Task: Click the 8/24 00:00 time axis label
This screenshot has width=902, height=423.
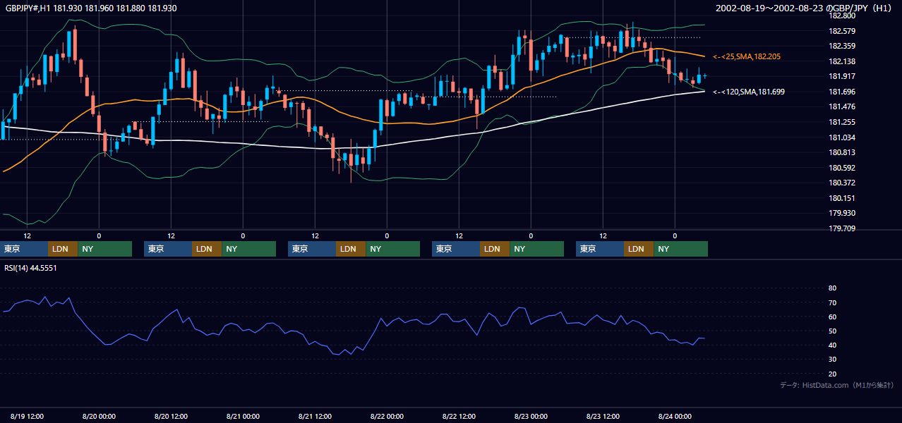Action: click(x=675, y=416)
